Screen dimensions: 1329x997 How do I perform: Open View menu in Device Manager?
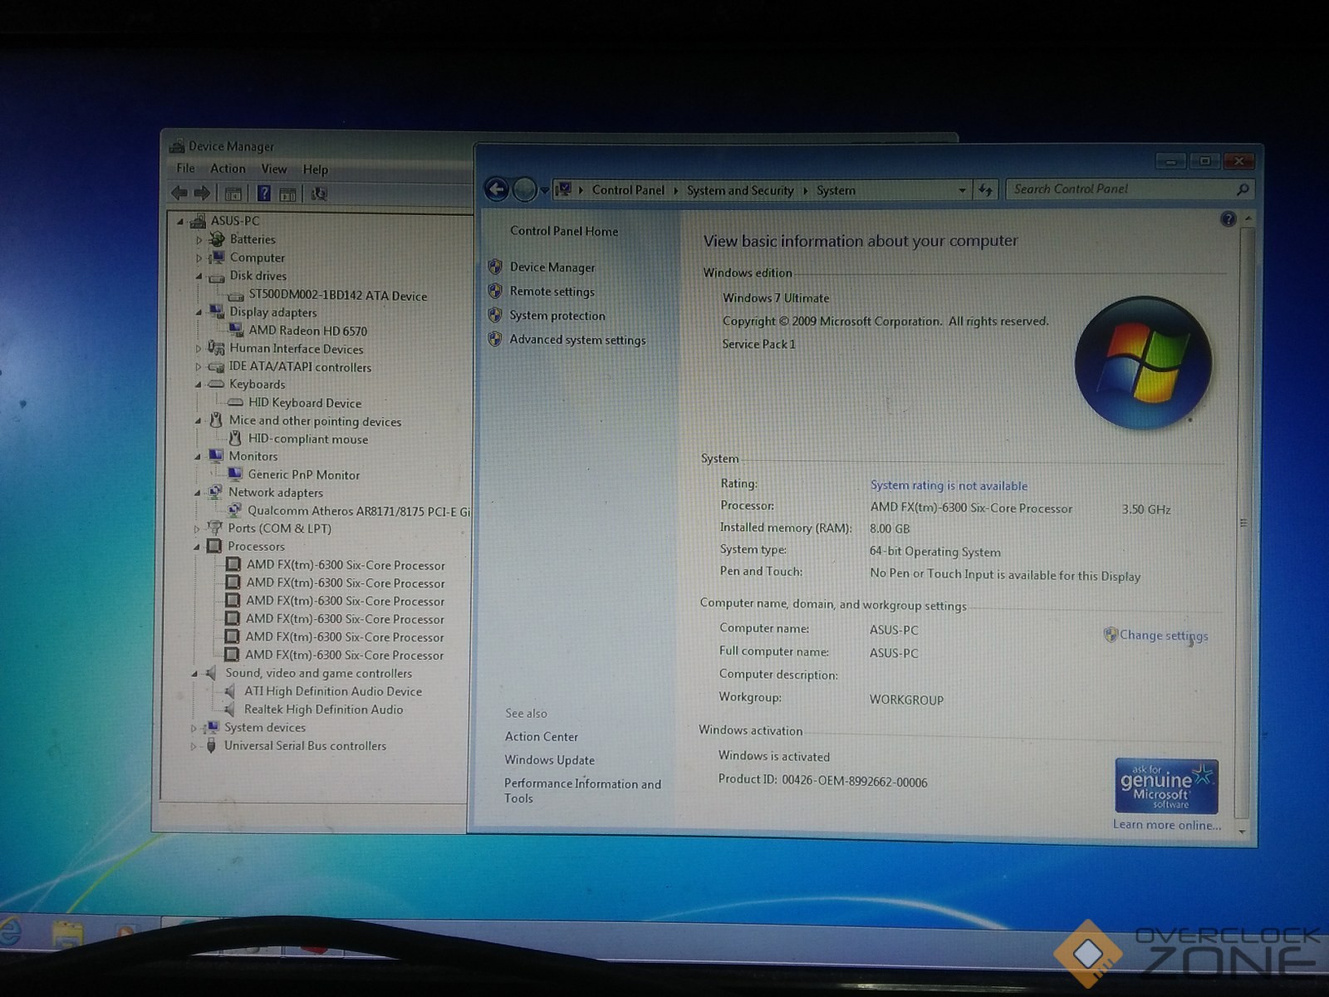(x=274, y=169)
